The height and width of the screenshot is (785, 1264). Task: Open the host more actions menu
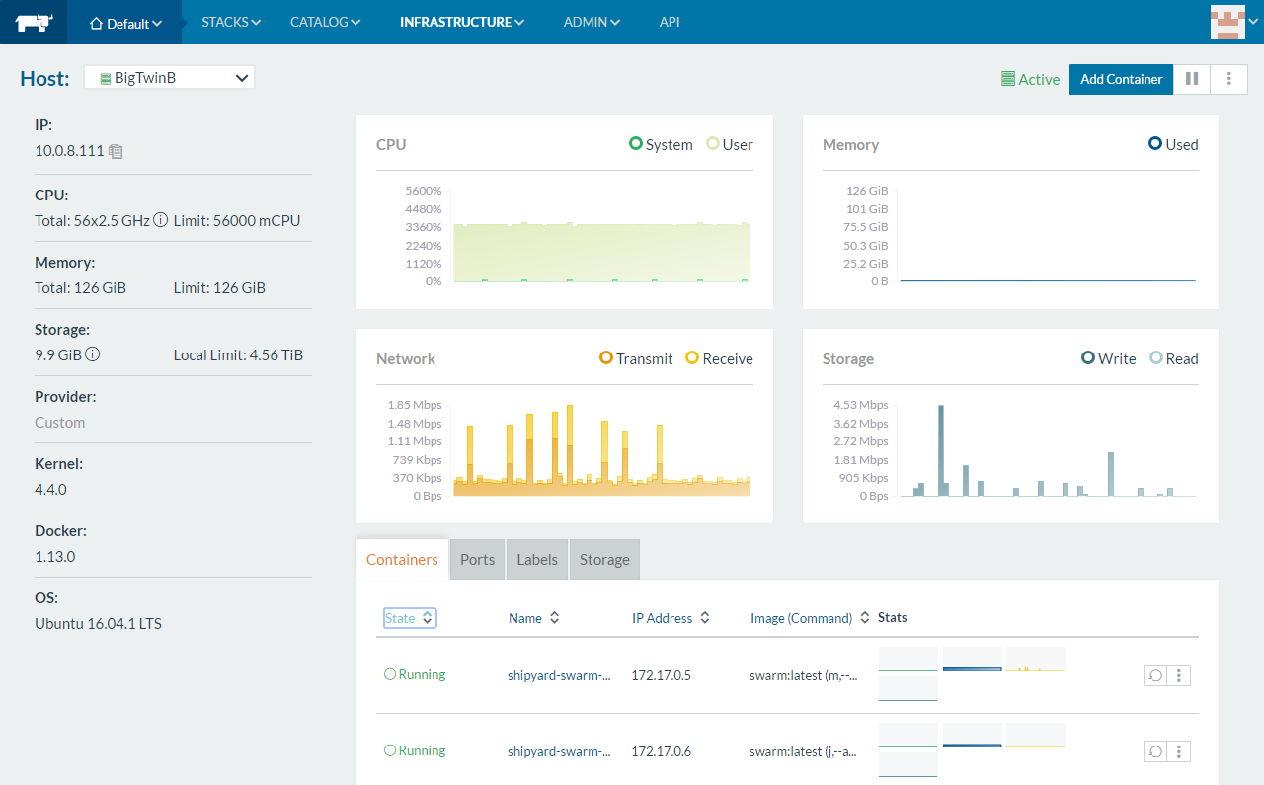pyautogui.click(x=1229, y=79)
